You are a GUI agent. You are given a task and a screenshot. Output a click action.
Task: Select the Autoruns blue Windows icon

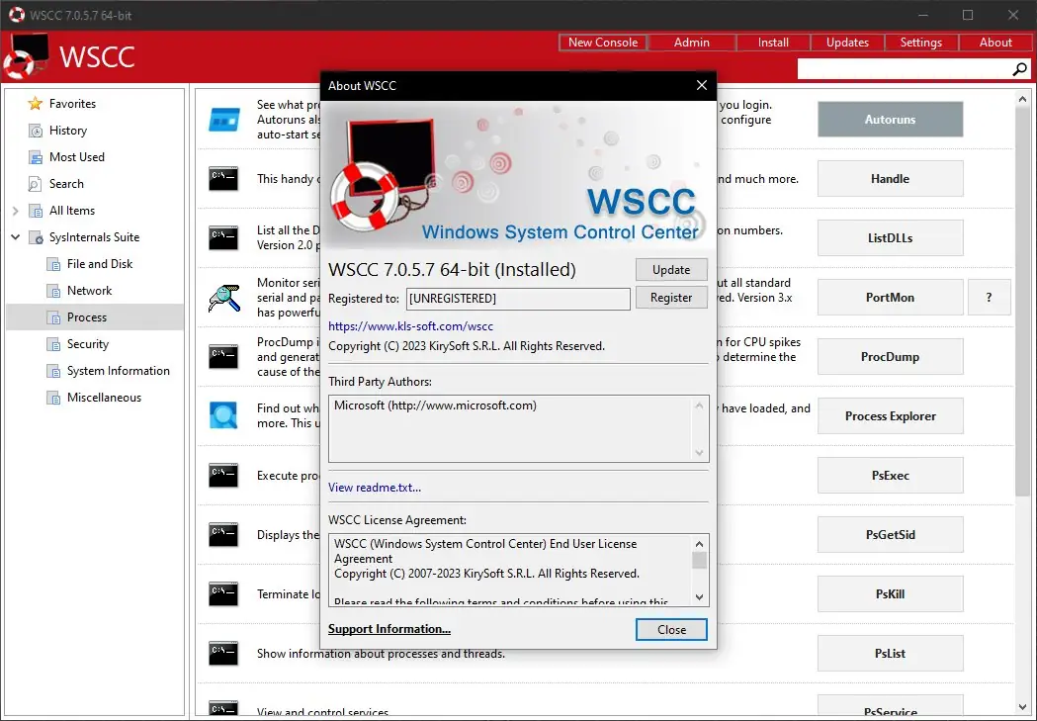(223, 119)
